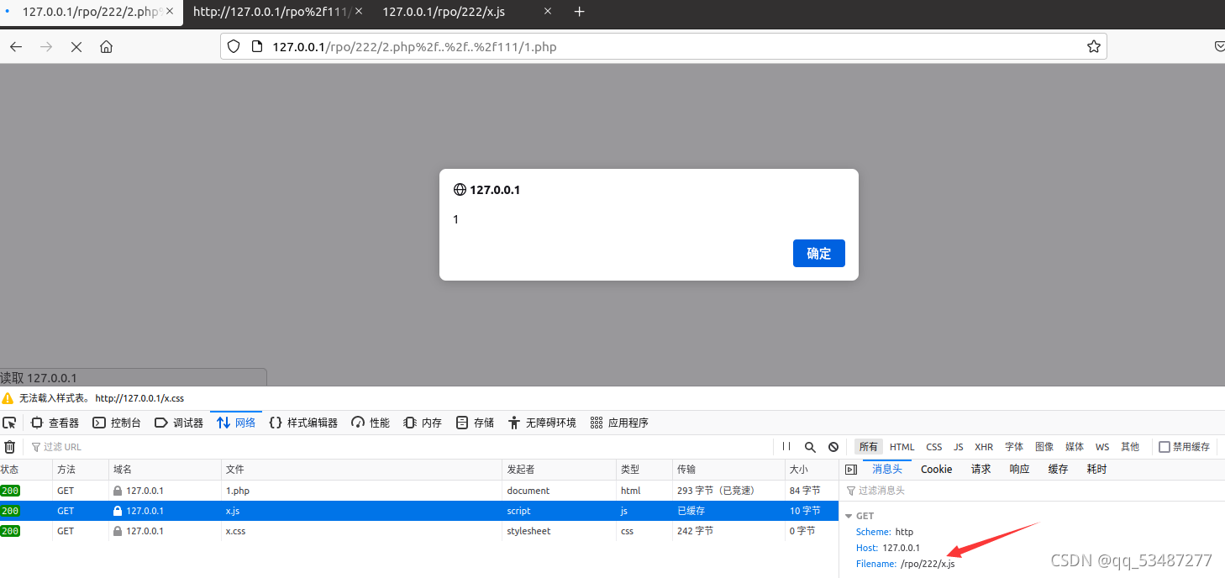Viewport: 1225px width, 578px height.
Task: Sort by the 传输 column header
Action: [728, 470]
